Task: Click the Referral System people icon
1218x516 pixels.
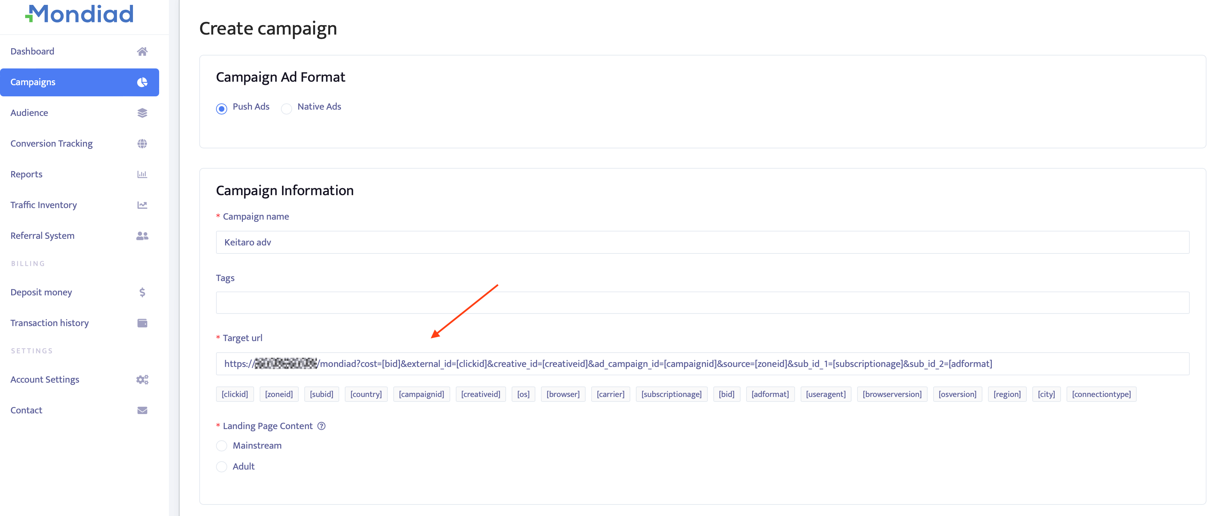Action: 142,236
